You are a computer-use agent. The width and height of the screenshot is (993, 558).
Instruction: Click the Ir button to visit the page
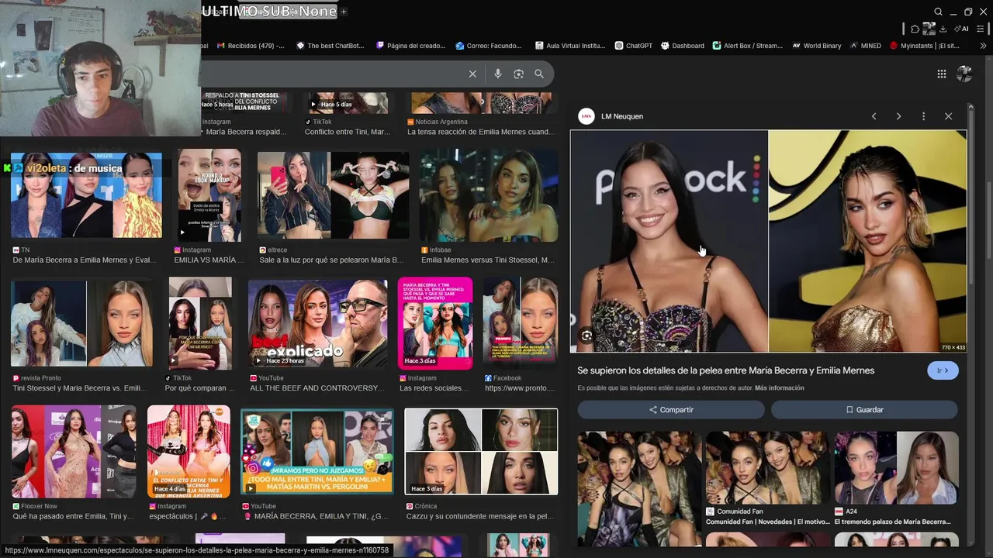click(943, 370)
